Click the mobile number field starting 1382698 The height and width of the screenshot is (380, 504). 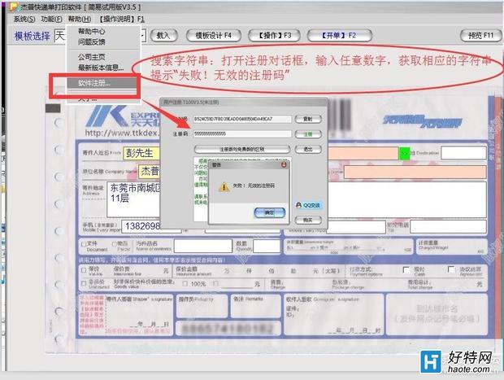(x=141, y=226)
